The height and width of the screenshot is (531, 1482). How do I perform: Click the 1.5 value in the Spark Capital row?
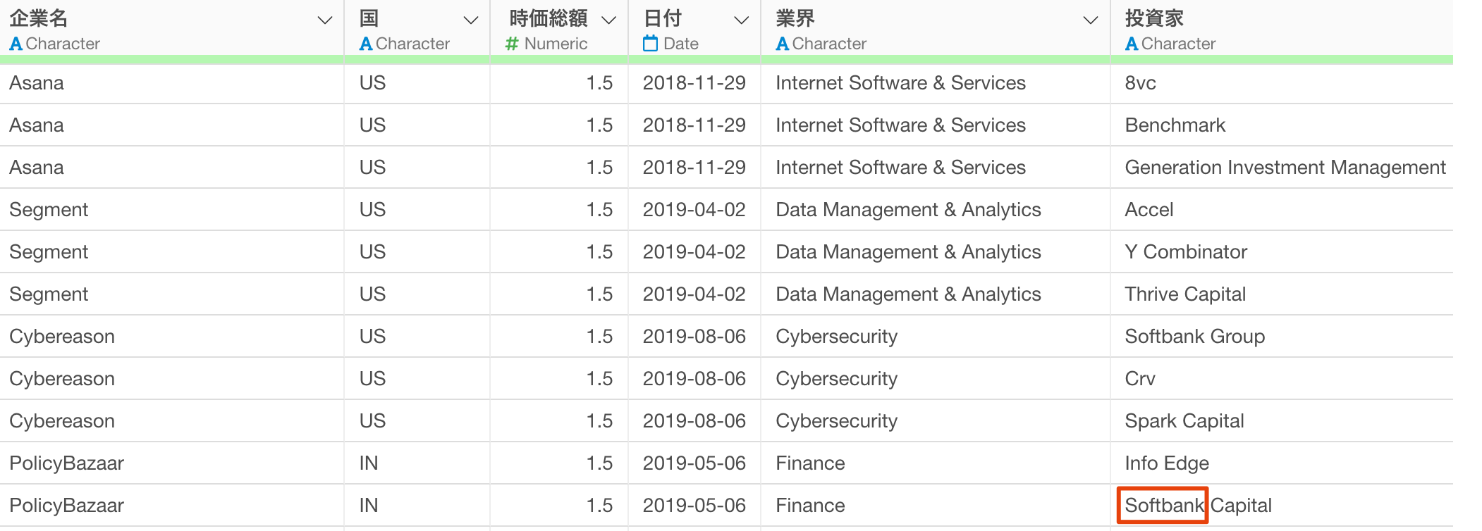click(599, 421)
